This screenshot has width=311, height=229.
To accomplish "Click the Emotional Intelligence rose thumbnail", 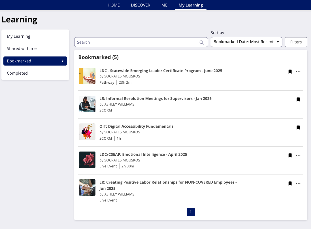I will [87, 160].
